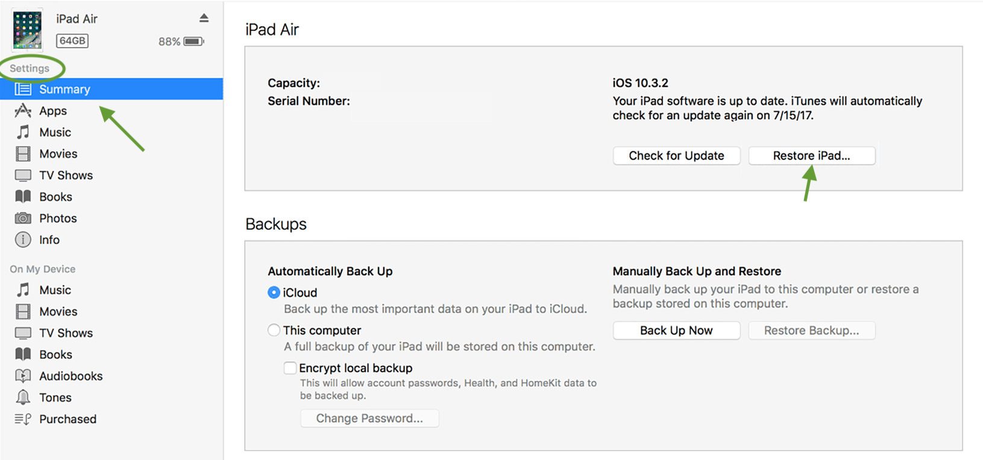The height and width of the screenshot is (460, 983).
Task: Click the iPad Air page heading
Action: click(x=272, y=30)
